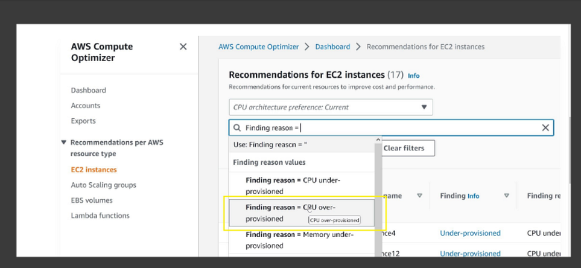
Task: Collapse Recommendations per AWS resource type
Action: tap(64, 142)
